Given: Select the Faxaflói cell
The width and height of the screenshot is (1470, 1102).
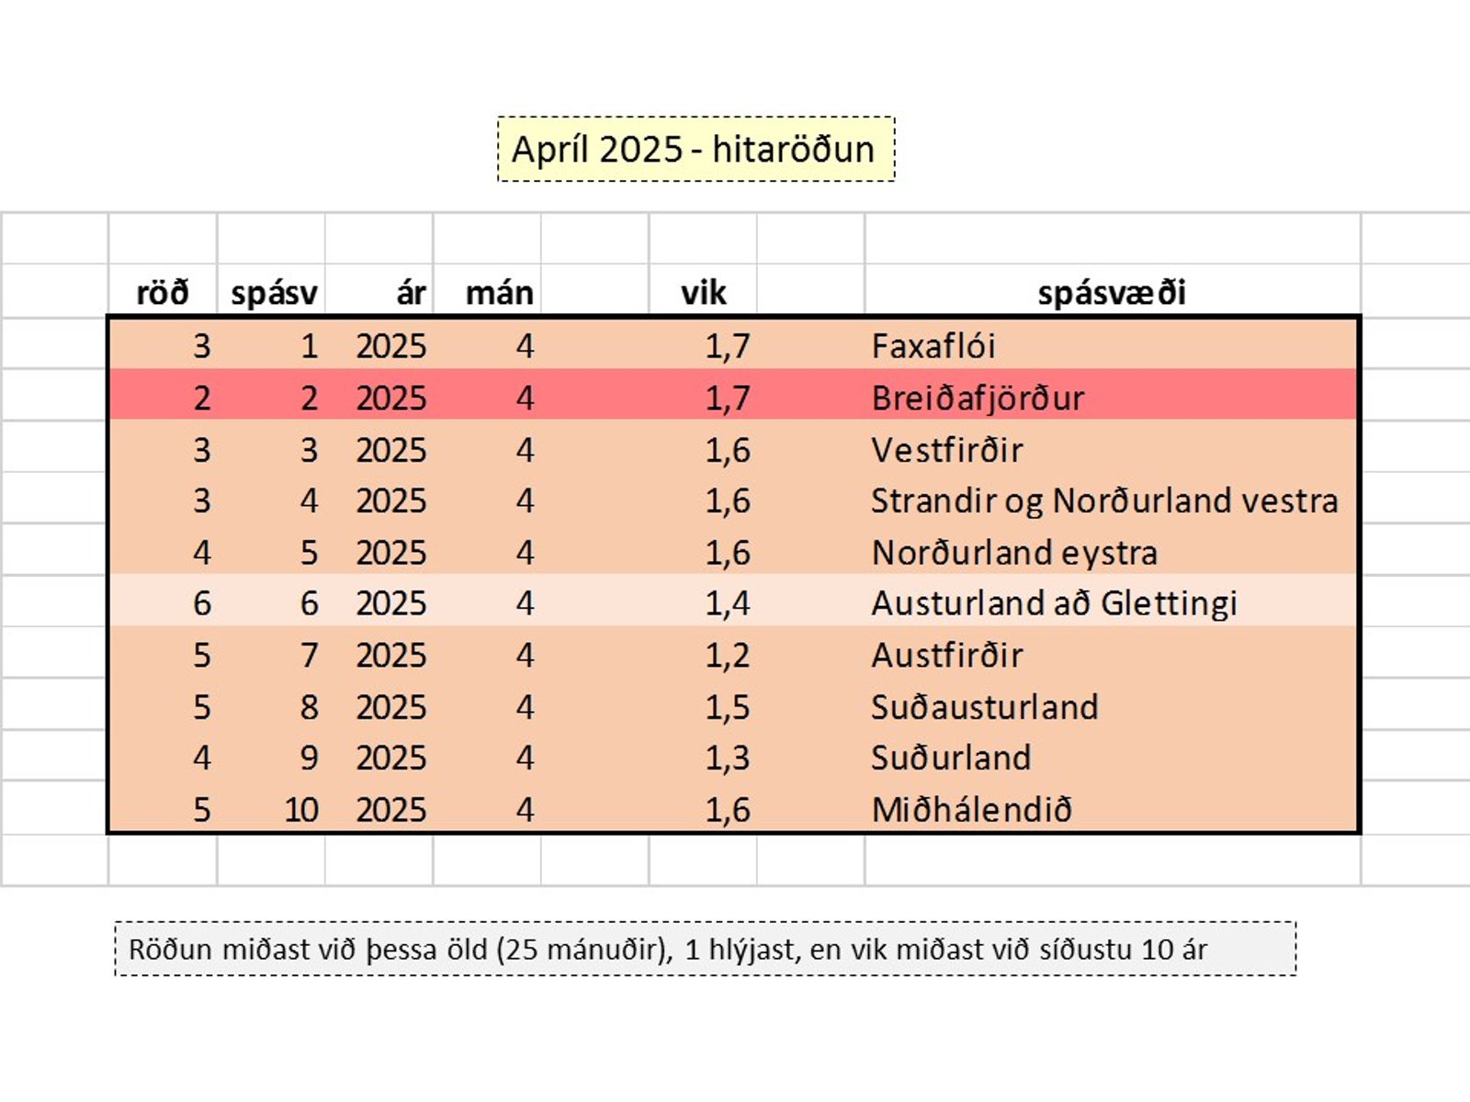Looking at the screenshot, I should pos(1112,345).
